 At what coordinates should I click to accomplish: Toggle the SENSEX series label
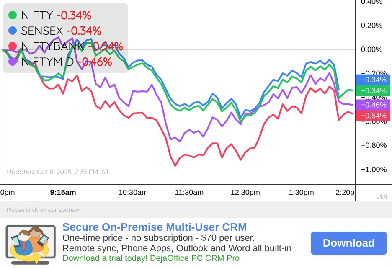[x=42, y=31]
